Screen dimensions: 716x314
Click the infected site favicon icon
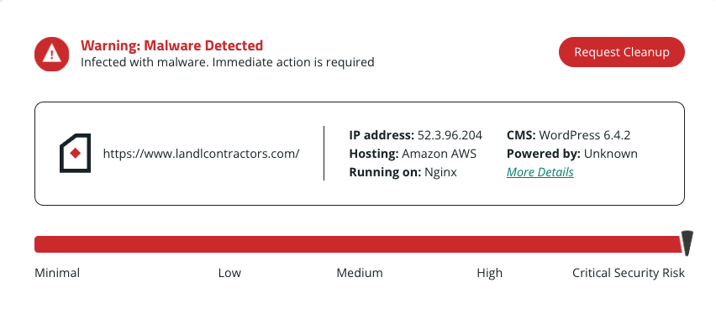[x=76, y=154]
